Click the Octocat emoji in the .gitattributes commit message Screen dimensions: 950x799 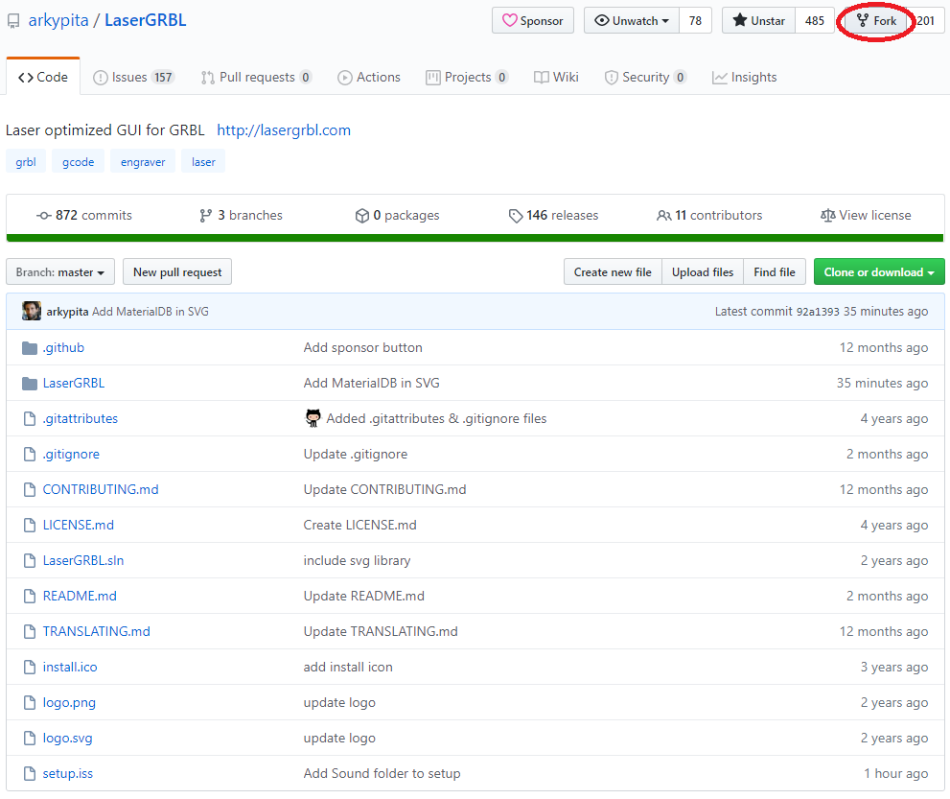tap(313, 418)
